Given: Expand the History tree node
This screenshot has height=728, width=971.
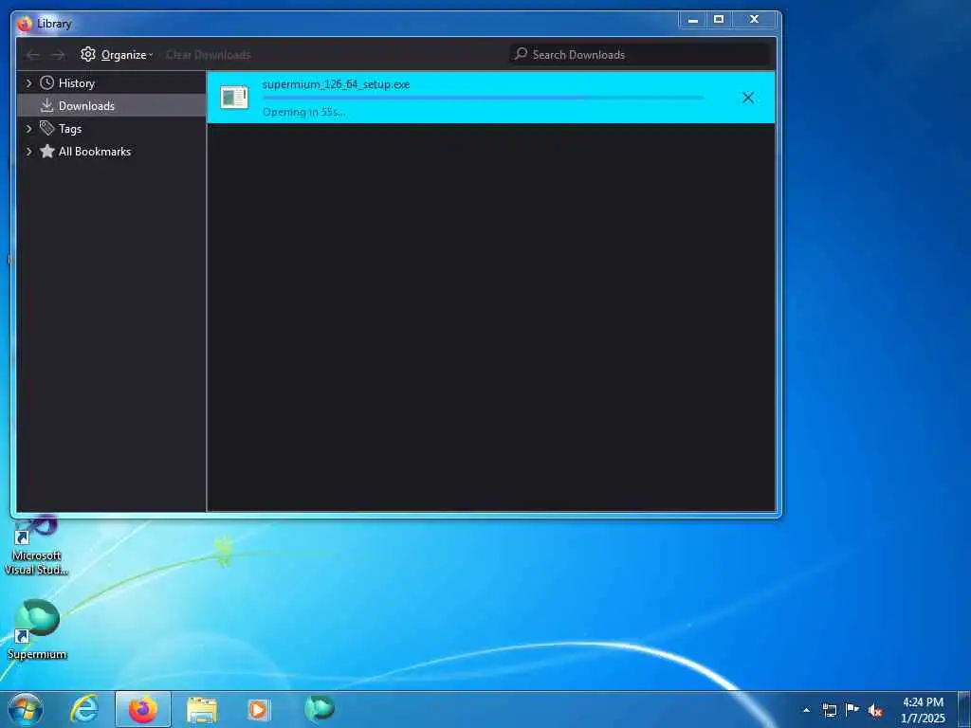Looking at the screenshot, I should tap(28, 83).
